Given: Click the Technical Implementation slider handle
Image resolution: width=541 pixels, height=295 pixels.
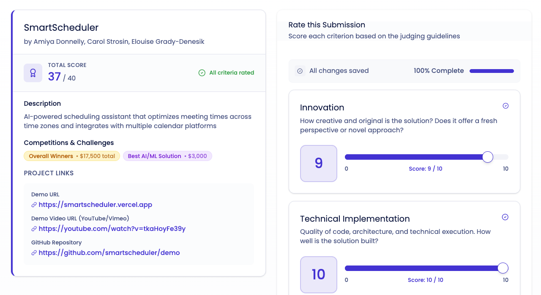Looking at the screenshot, I should click(x=503, y=268).
